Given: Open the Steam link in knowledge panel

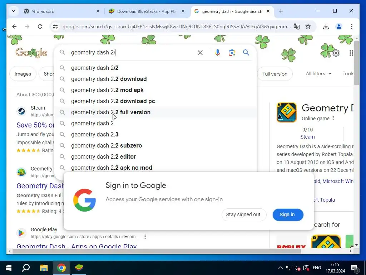Looking at the screenshot, I should point(307,137).
